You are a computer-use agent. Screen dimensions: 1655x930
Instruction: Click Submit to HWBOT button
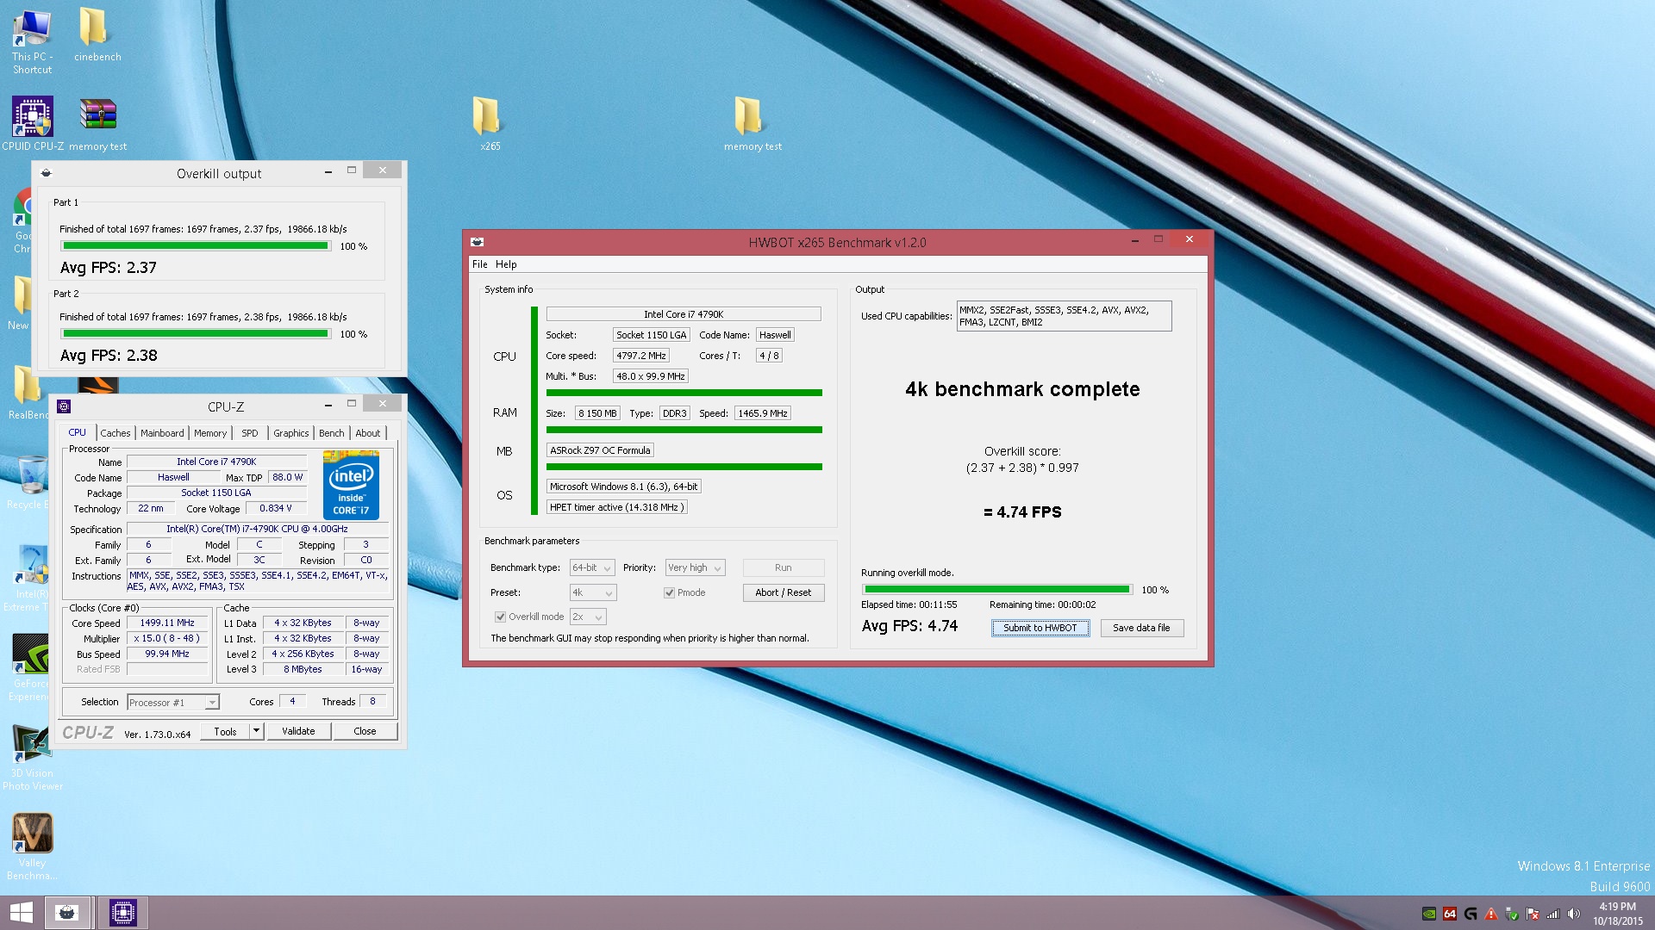coord(1040,628)
